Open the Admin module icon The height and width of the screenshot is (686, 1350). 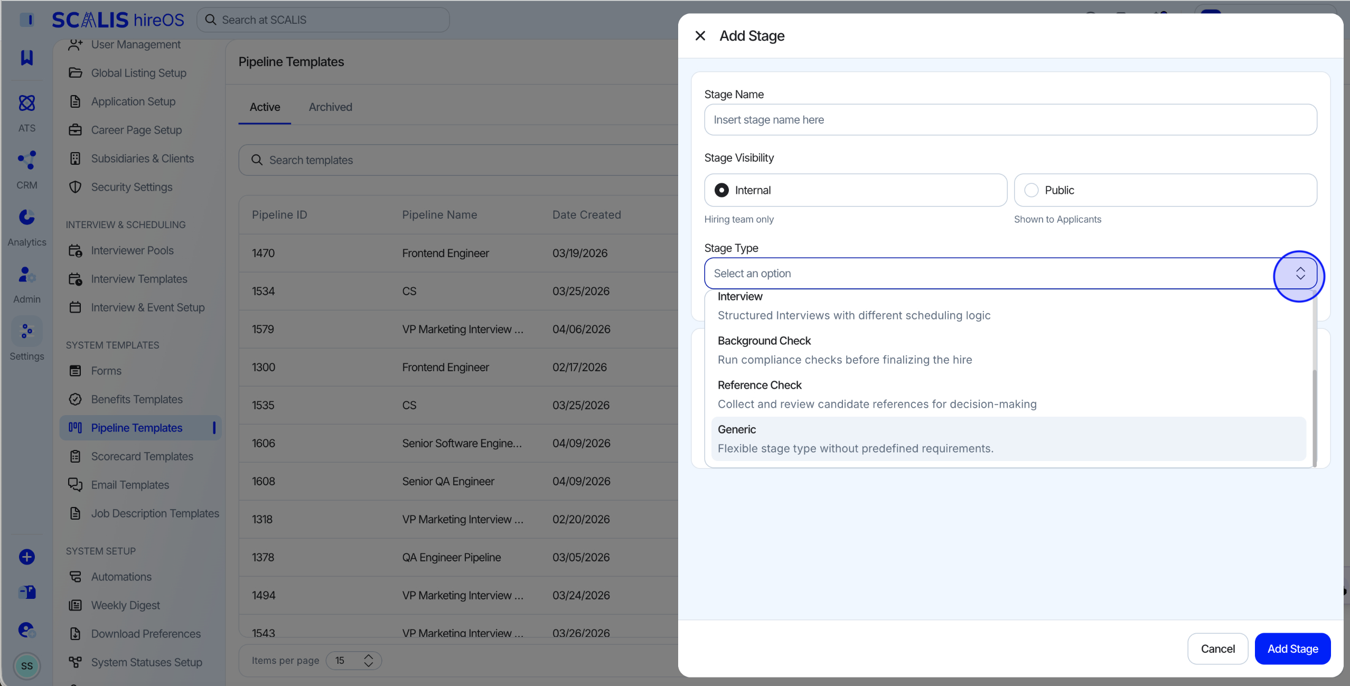[x=27, y=274]
